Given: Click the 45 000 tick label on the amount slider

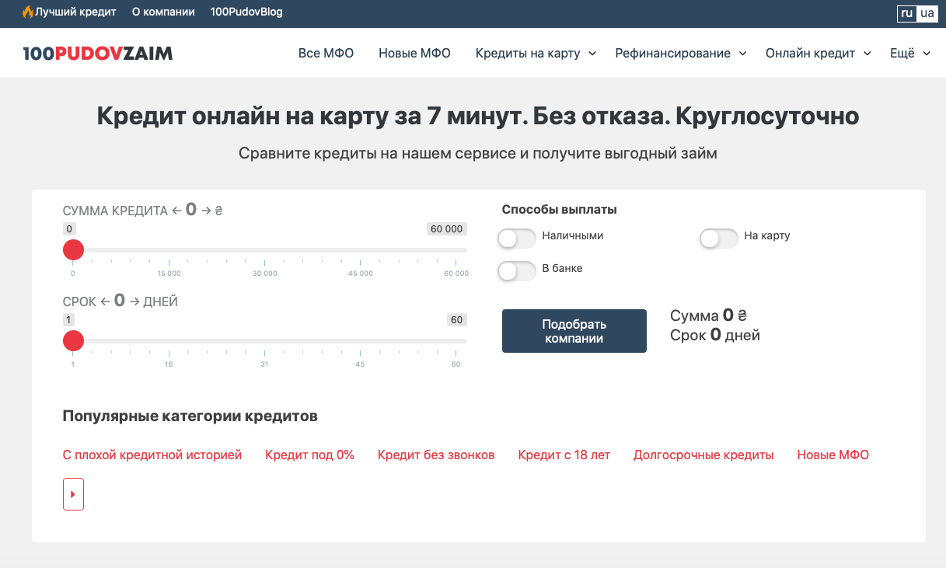Looking at the screenshot, I should coord(360,274).
